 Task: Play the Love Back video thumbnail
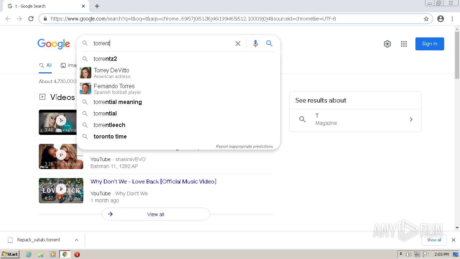[61, 191]
